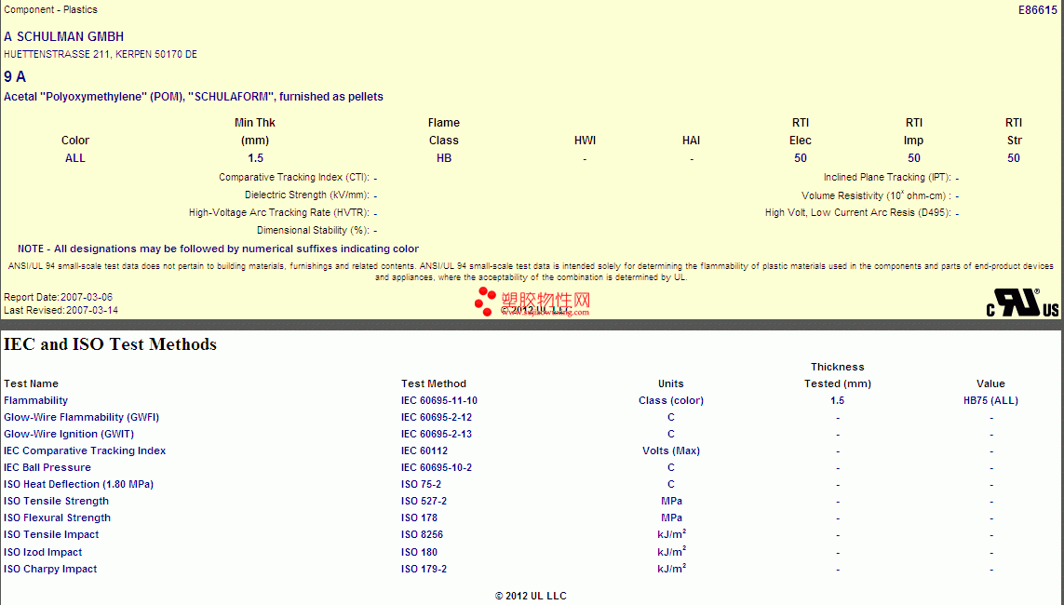Open the Glow-Wire Ignition (GWIT) link
The width and height of the screenshot is (1064, 605).
click(x=69, y=434)
